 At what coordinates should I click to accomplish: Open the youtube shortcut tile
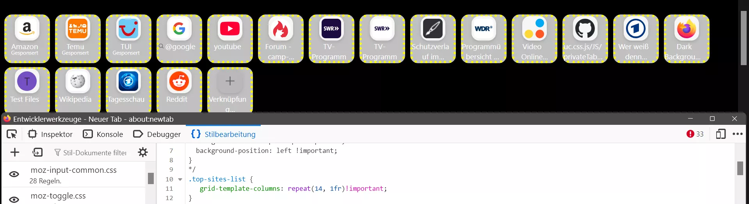tap(230, 39)
